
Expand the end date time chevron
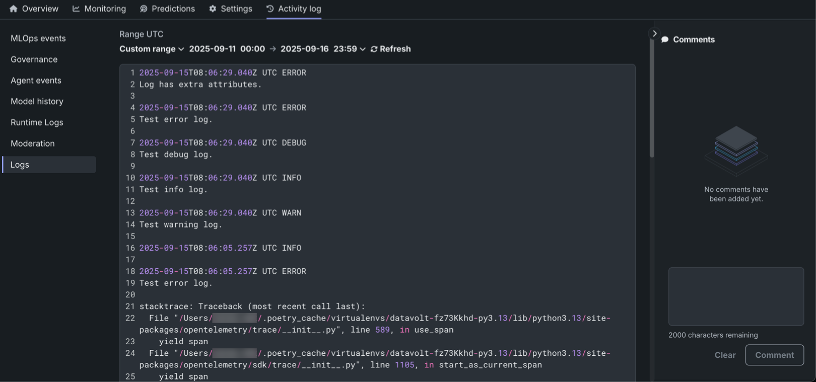coord(363,49)
